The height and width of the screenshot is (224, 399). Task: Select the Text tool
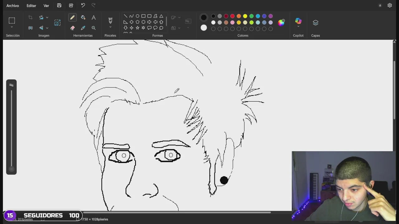pyautogui.click(x=94, y=17)
